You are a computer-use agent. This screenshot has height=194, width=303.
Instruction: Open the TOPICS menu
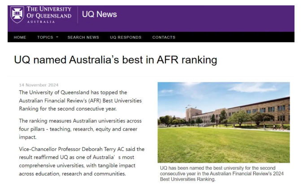pyautogui.click(x=45, y=37)
